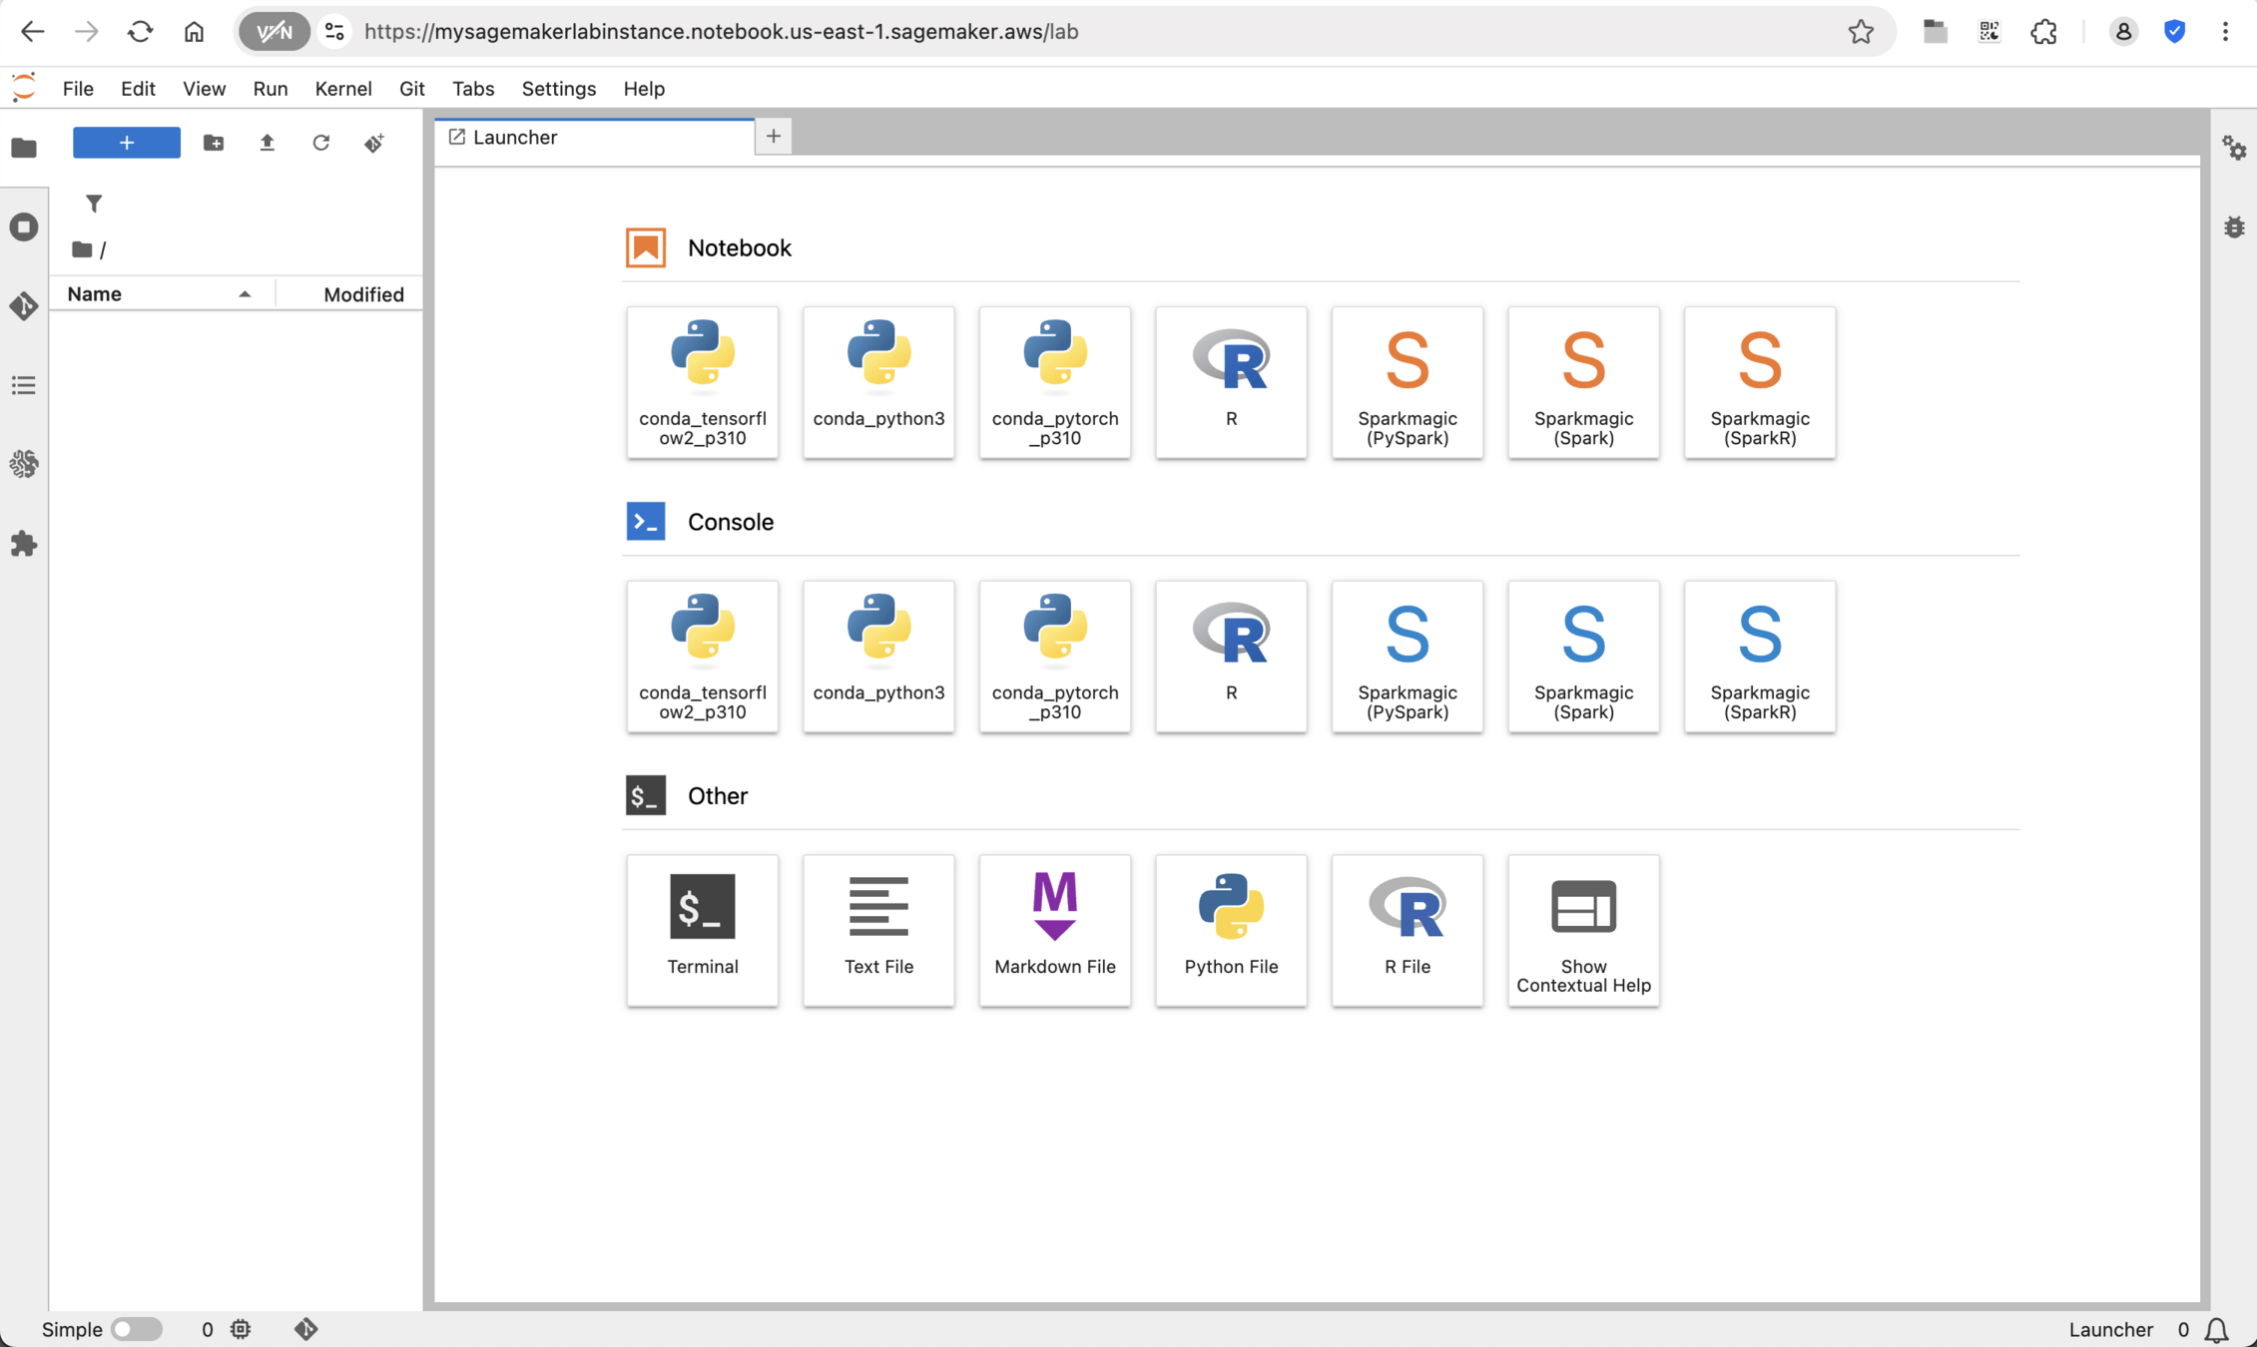Refresh the file browser list
This screenshot has width=2257, height=1347.
point(320,143)
